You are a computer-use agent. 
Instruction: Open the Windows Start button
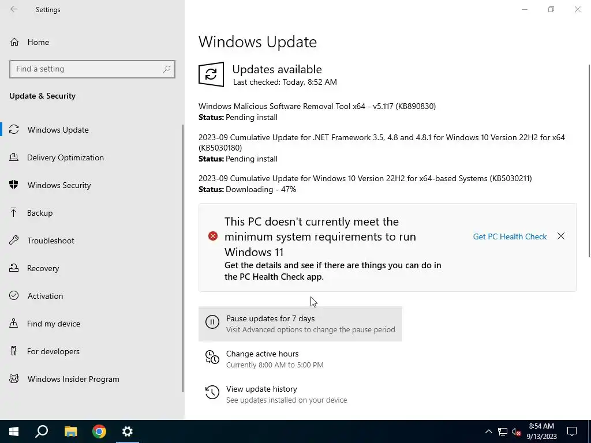pyautogui.click(x=14, y=431)
